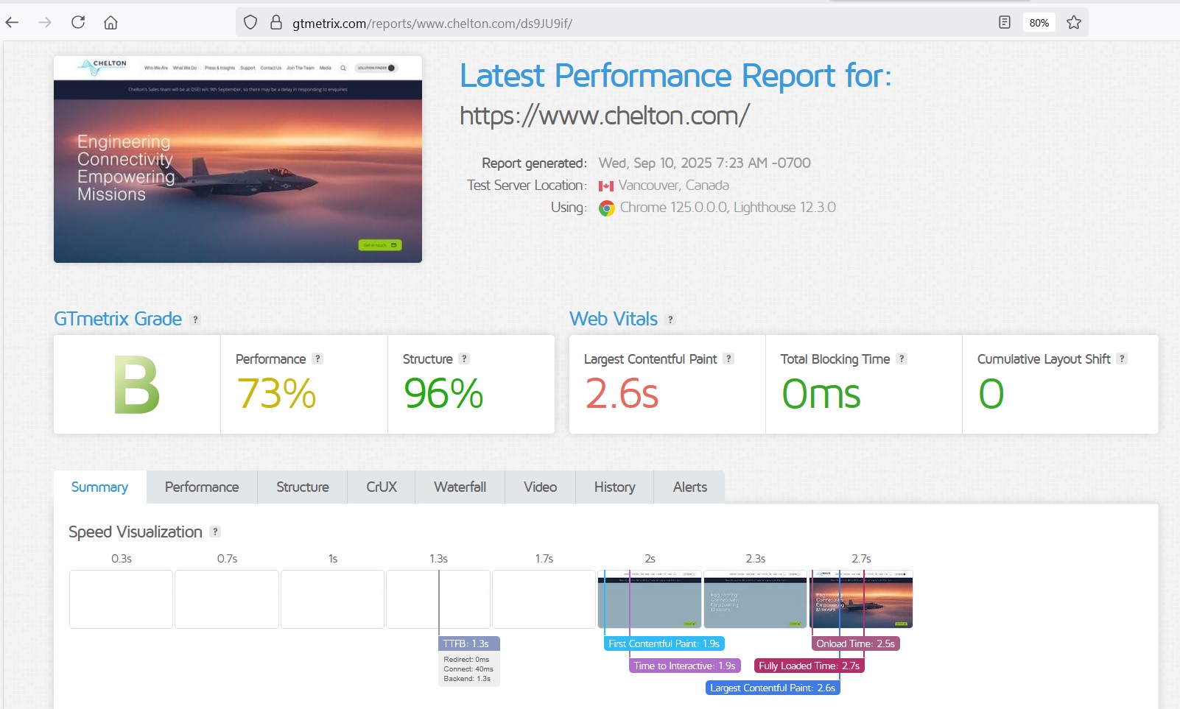Screen dimensions: 1180x709
Task: Select the Summary tab
Action: (99, 487)
